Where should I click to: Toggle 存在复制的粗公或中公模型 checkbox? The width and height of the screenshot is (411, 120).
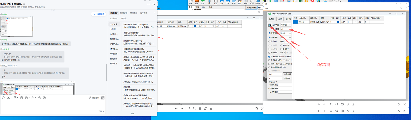(x=269, y=57)
